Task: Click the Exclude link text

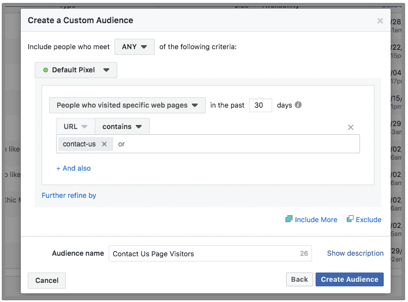Action: pyautogui.click(x=369, y=220)
